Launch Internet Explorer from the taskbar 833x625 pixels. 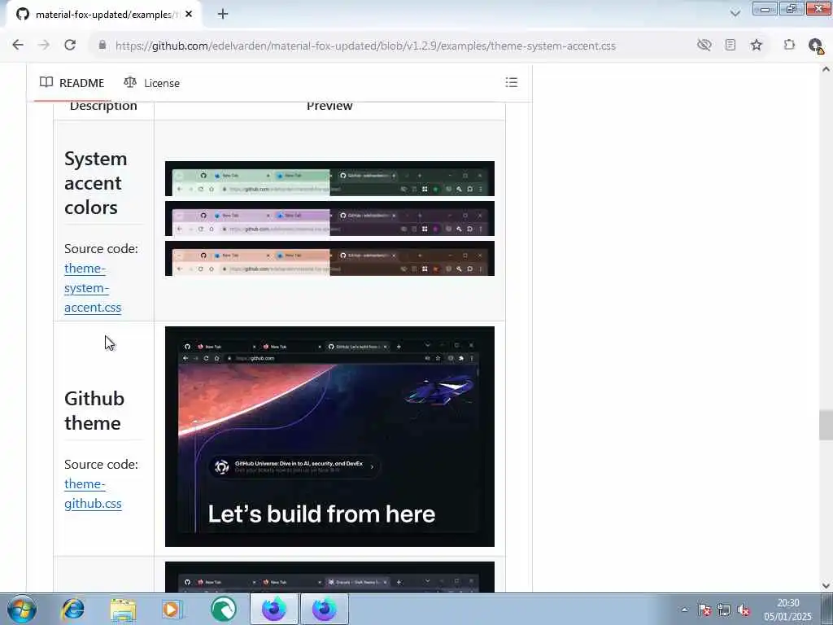[x=72, y=609]
